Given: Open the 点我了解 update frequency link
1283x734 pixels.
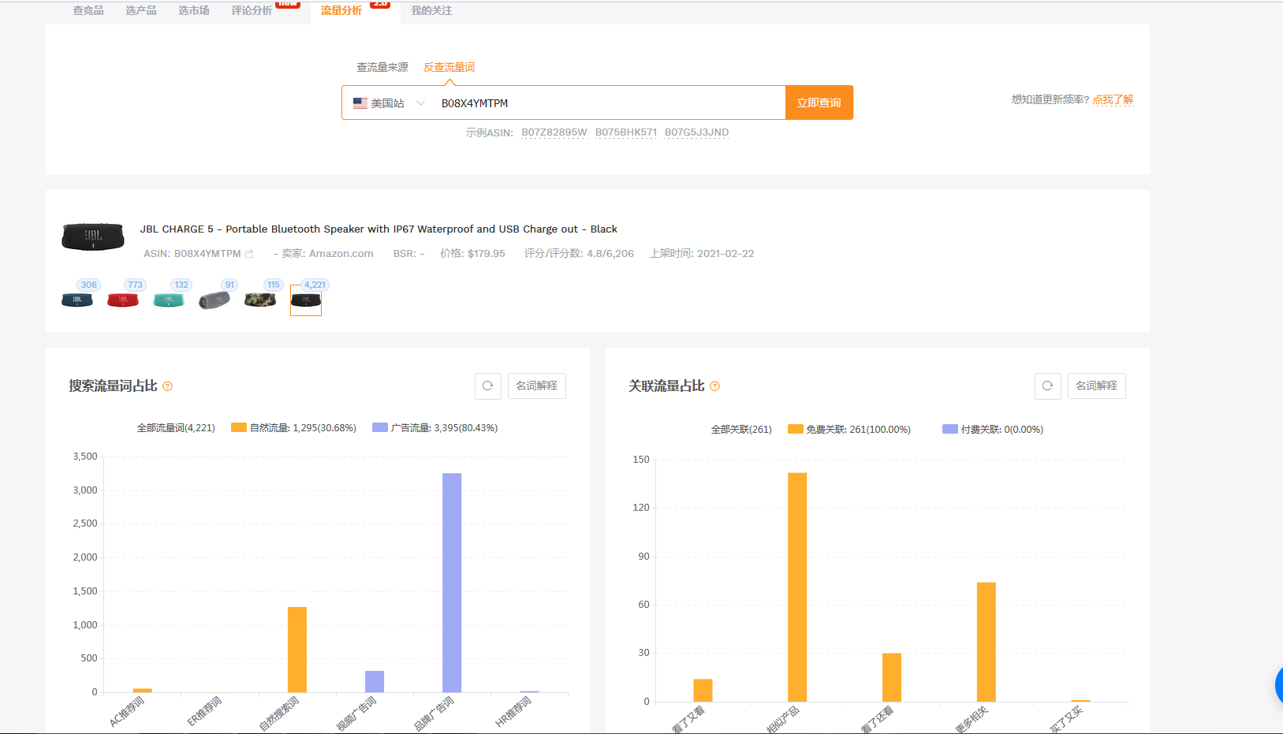Looking at the screenshot, I should (x=1113, y=99).
